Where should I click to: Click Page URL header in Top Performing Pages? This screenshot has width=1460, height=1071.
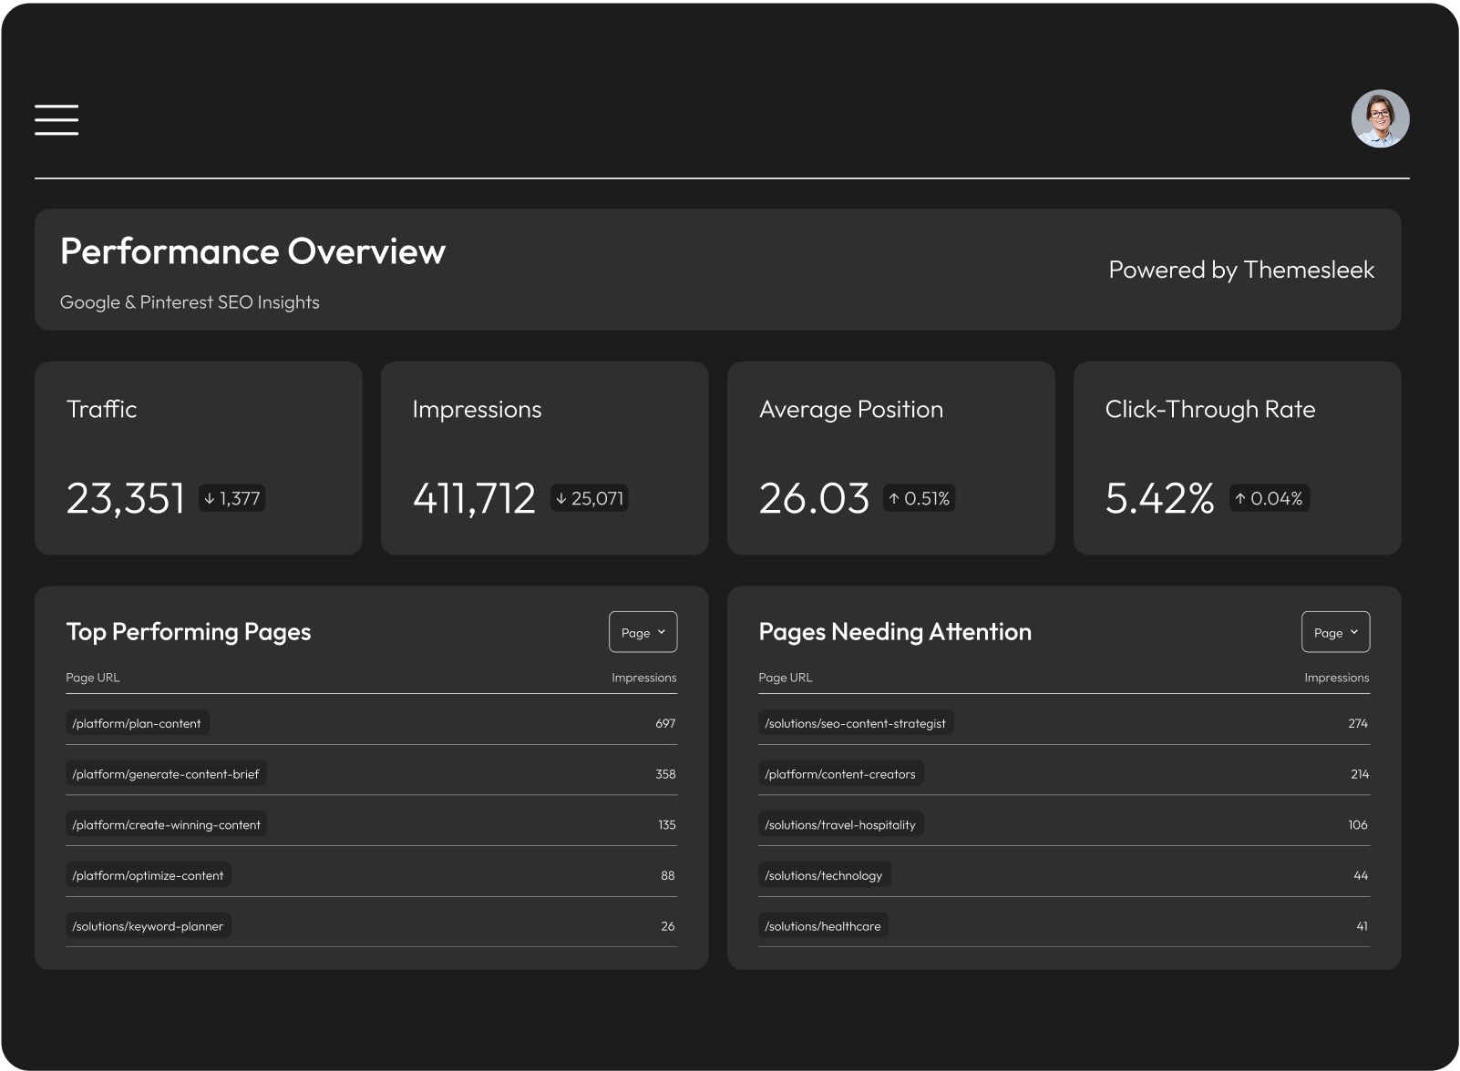[93, 678]
